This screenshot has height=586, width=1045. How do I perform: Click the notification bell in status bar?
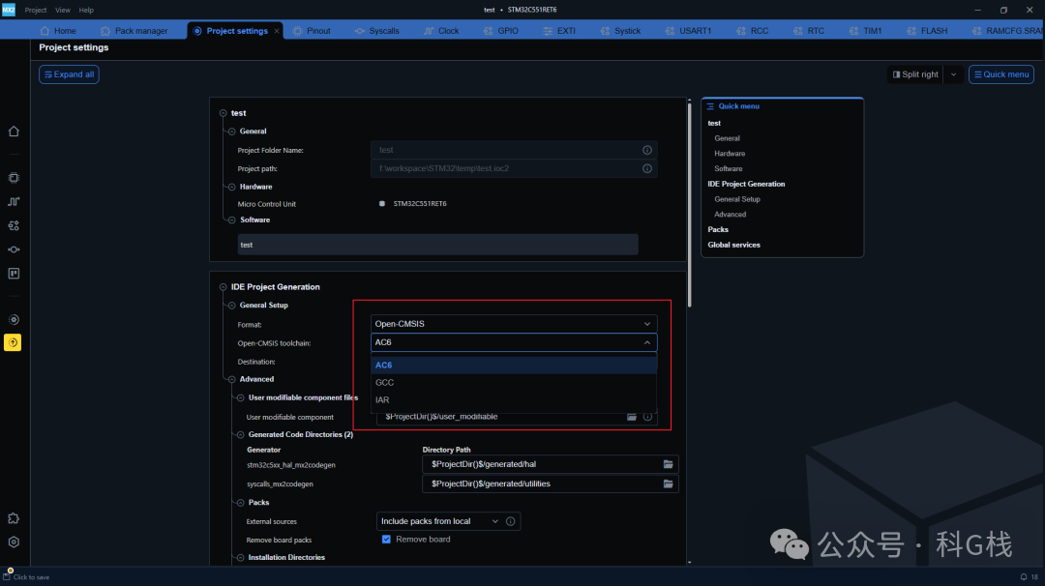click(1024, 577)
